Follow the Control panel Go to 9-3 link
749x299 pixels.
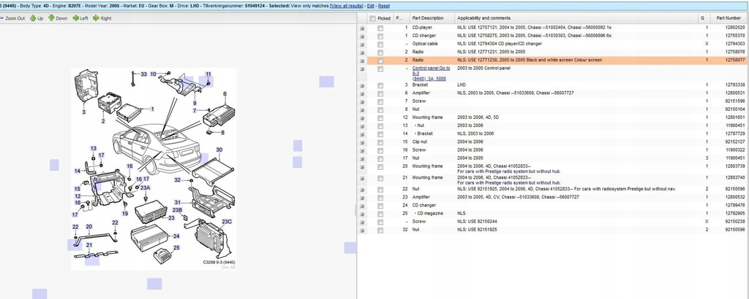pos(431,74)
